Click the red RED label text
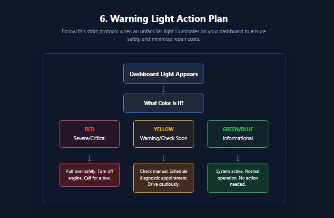334x218 pixels. coord(89,129)
